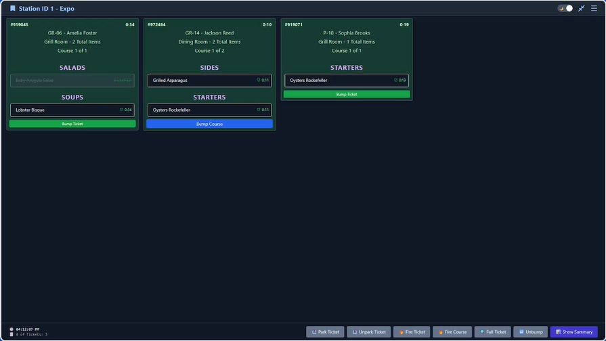This screenshot has width=606, height=341.
Task: Select the bumped Baby Arugula Salad item
Action: [72, 81]
